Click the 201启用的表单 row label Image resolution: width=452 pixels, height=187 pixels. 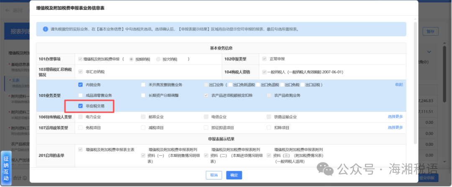point(51,155)
